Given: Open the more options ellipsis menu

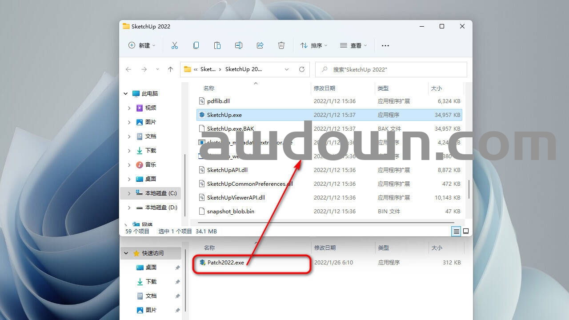Looking at the screenshot, I should coord(385,45).
